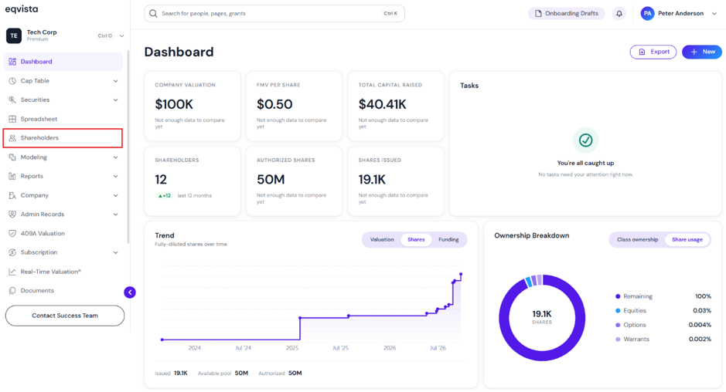This screenshot has height=392, width=726.
Task: Click the Modeling sidebar icon
Action: point(12,157)
